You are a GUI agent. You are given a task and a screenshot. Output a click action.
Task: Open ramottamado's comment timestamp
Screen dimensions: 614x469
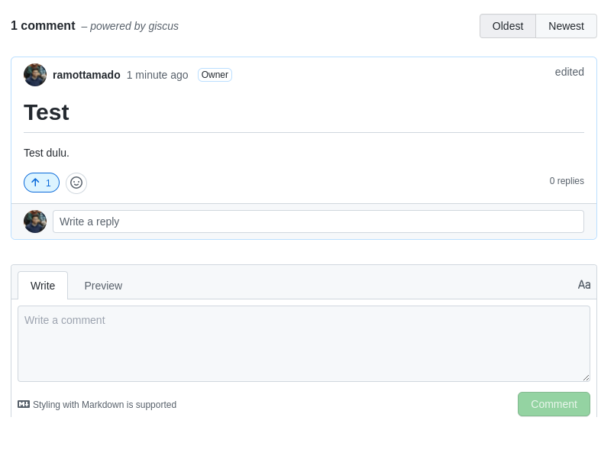tap(157, 75)
